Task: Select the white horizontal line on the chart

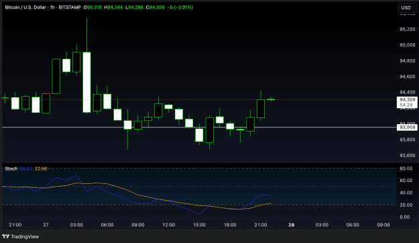Action: (x=199, y=128)
